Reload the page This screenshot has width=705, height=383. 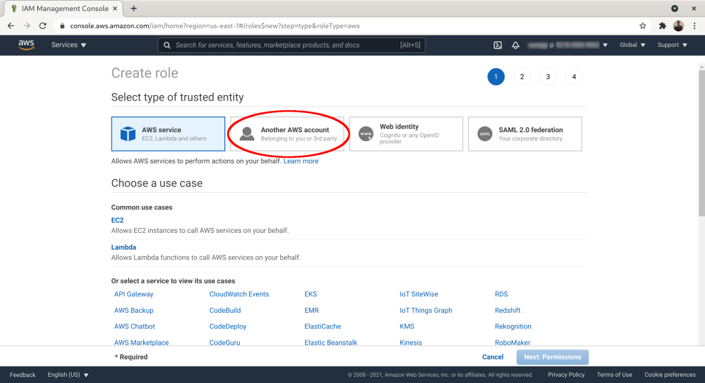pyautogui.click(x=43, y=25)
